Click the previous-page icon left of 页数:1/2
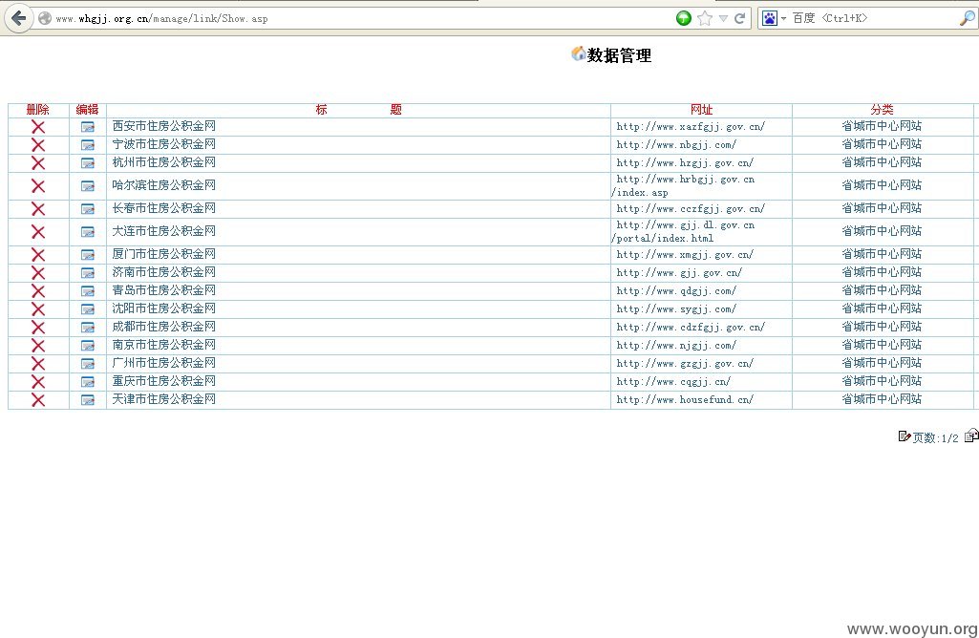The image size is (979, 638). coord(905,436)
